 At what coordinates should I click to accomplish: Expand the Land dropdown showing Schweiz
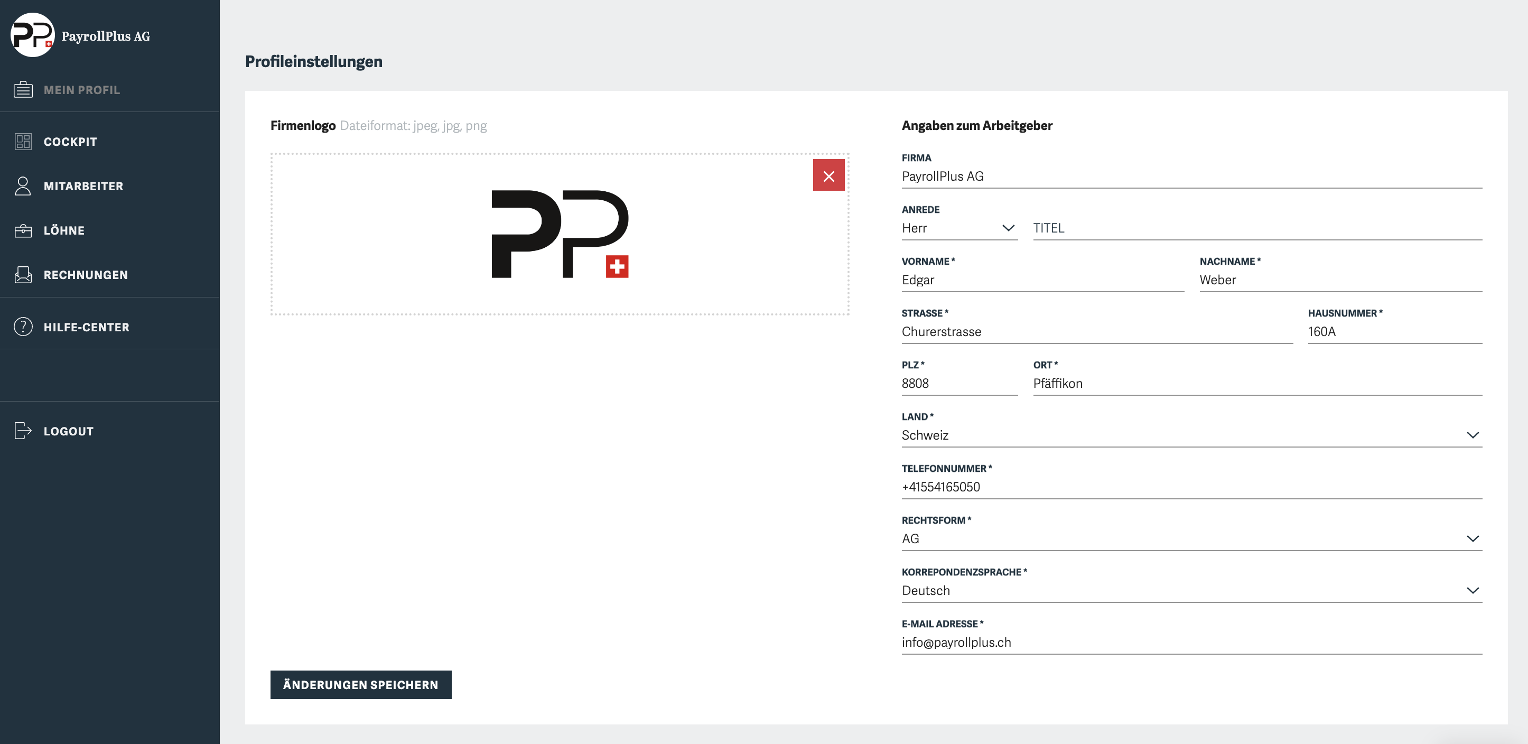1191,435
